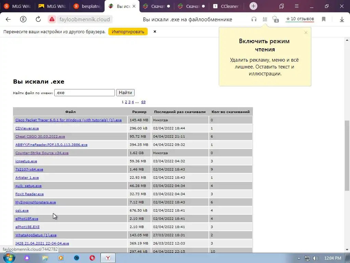Open the browser hamburger menu

[296, 6]
